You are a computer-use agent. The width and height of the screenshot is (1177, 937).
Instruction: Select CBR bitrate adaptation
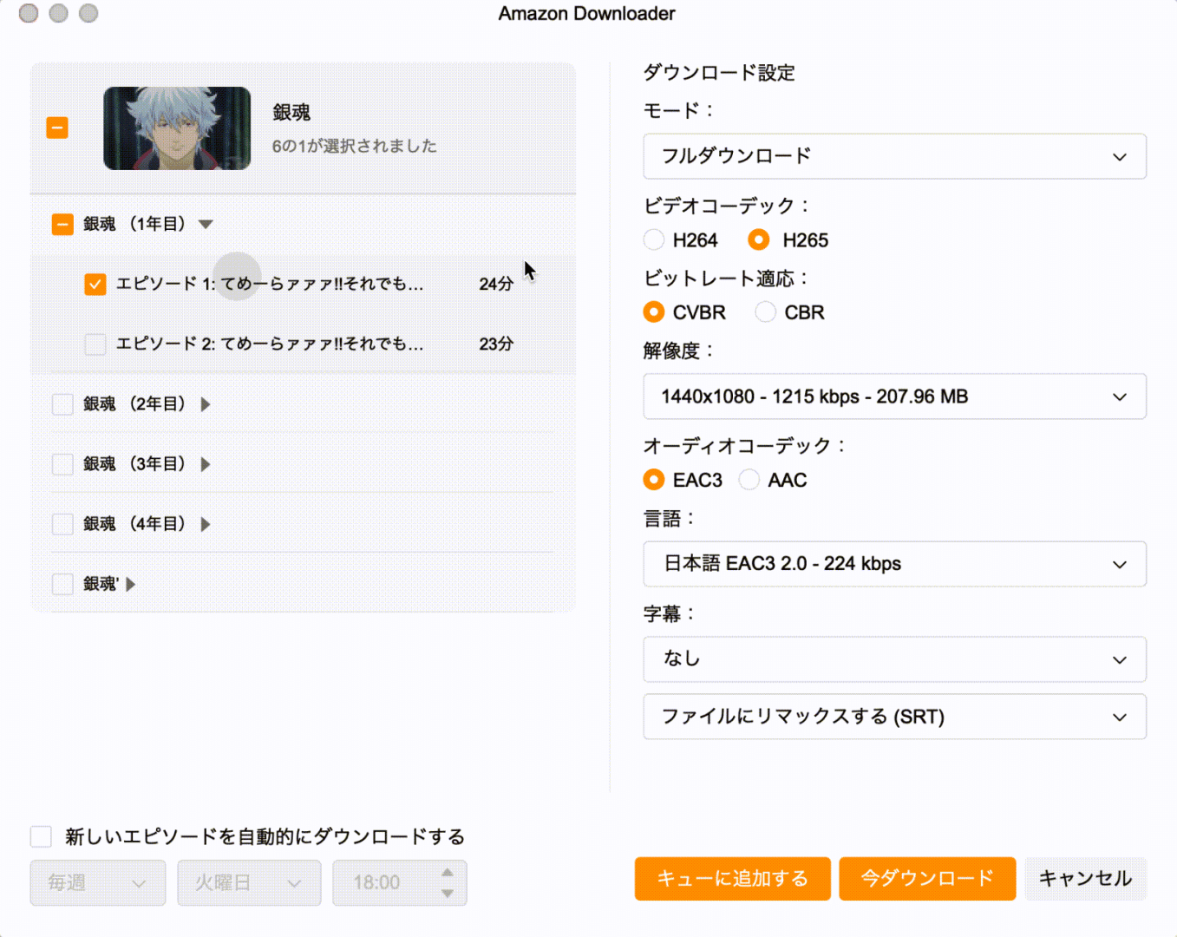point(765,311)
